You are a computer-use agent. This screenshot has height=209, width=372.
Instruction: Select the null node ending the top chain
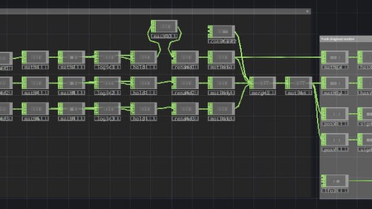(221, 57)
